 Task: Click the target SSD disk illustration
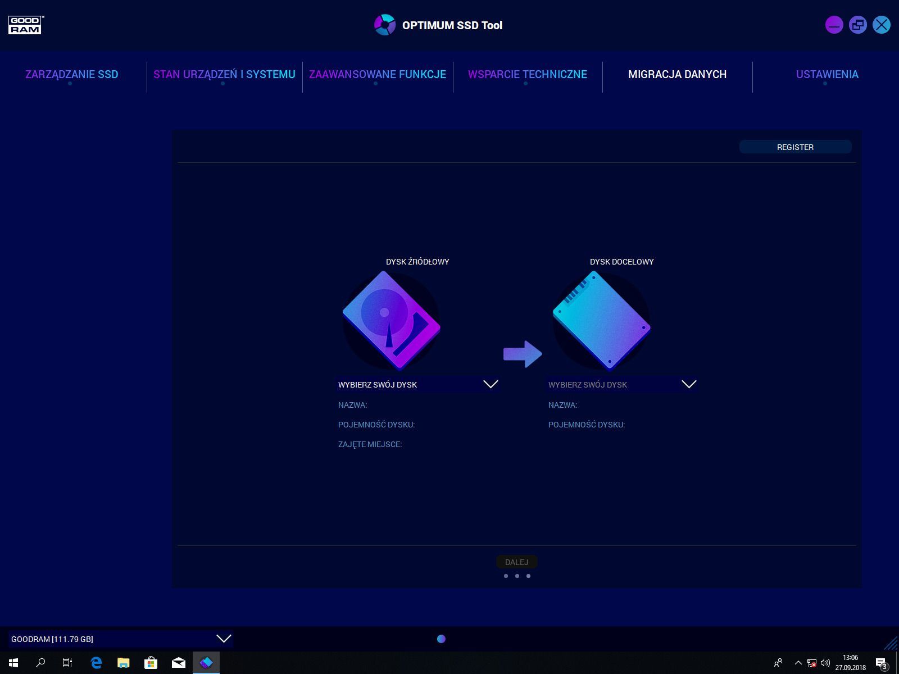tap(601, 321)
